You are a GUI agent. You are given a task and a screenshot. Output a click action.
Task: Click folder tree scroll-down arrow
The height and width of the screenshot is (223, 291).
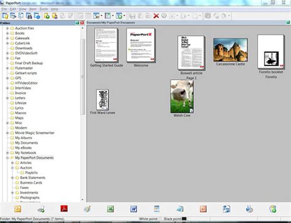(x=82, y=200)
